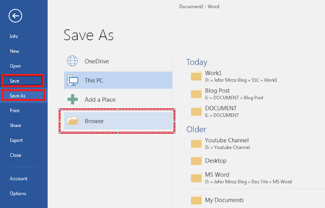Click path D: » Jafor Mirza Blog » SSC » Work1

click(x=241, y=80)
